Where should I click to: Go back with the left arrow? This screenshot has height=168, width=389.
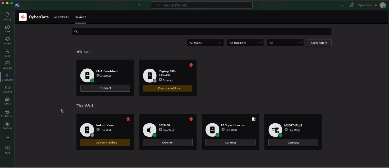coord(140,5)
